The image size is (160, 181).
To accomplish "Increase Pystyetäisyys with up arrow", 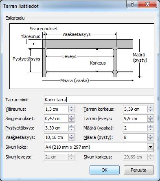I will [x=71, y=126].
